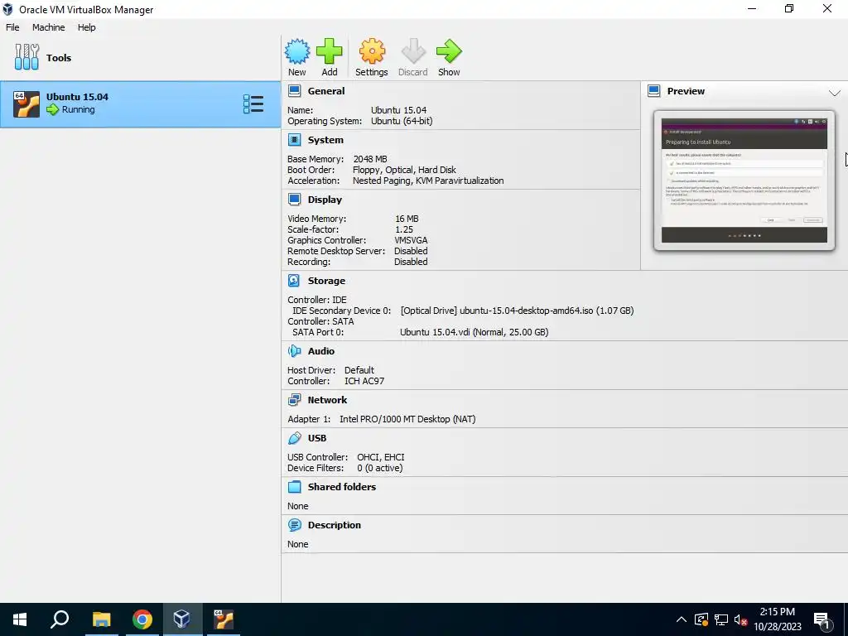Open the Network section header link
Viewport: 848px width, 636px height.
(x=327, y=400)
